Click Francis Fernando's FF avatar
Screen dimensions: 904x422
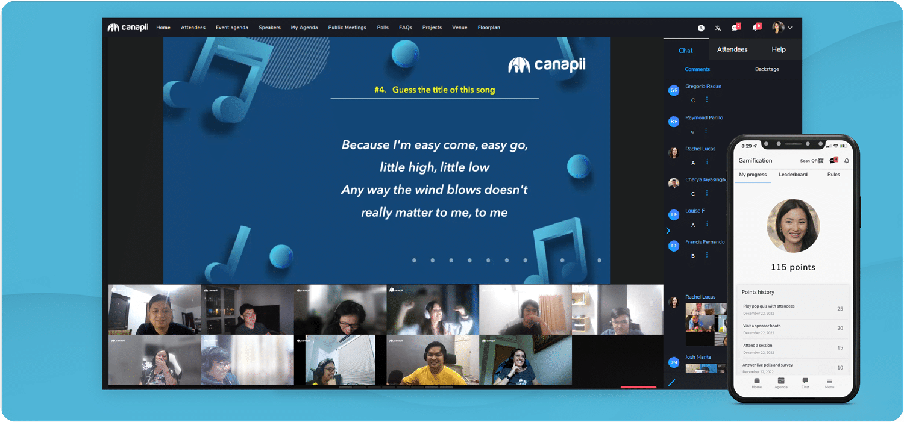674,246
